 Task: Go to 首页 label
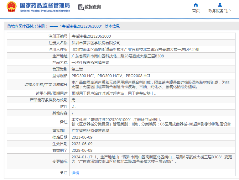point(196,11)
